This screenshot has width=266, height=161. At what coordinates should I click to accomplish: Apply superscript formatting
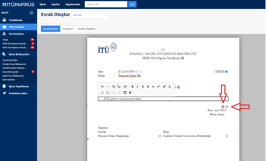click(x=158, y=87)
